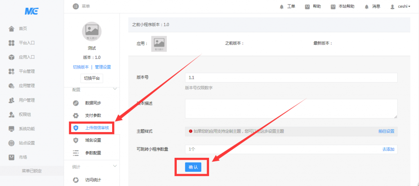Click the 前往设置 link
The height and width of the screenshot is (186, 419).
pyautogui.click(x=386, y=131)
